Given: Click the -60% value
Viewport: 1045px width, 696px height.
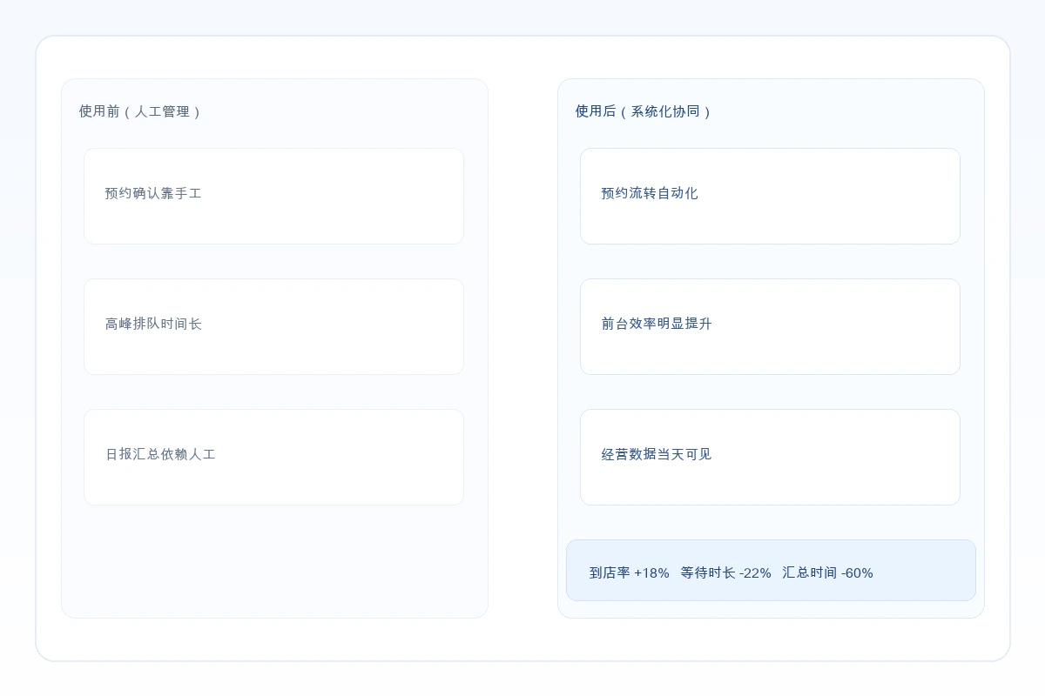Looking at the screenshot, I should (x=857, y=572).
